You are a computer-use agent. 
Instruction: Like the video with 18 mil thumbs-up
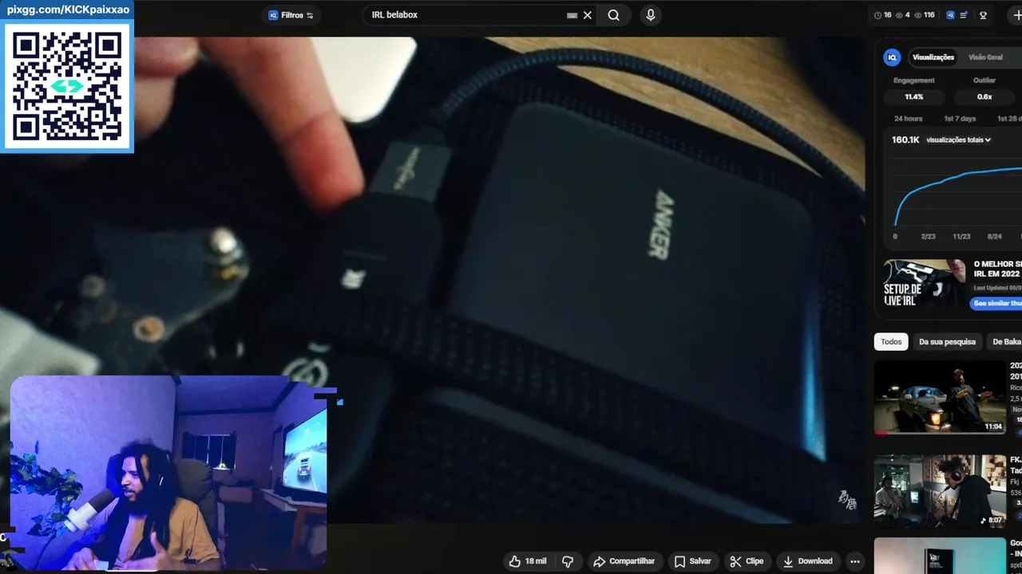528,561
